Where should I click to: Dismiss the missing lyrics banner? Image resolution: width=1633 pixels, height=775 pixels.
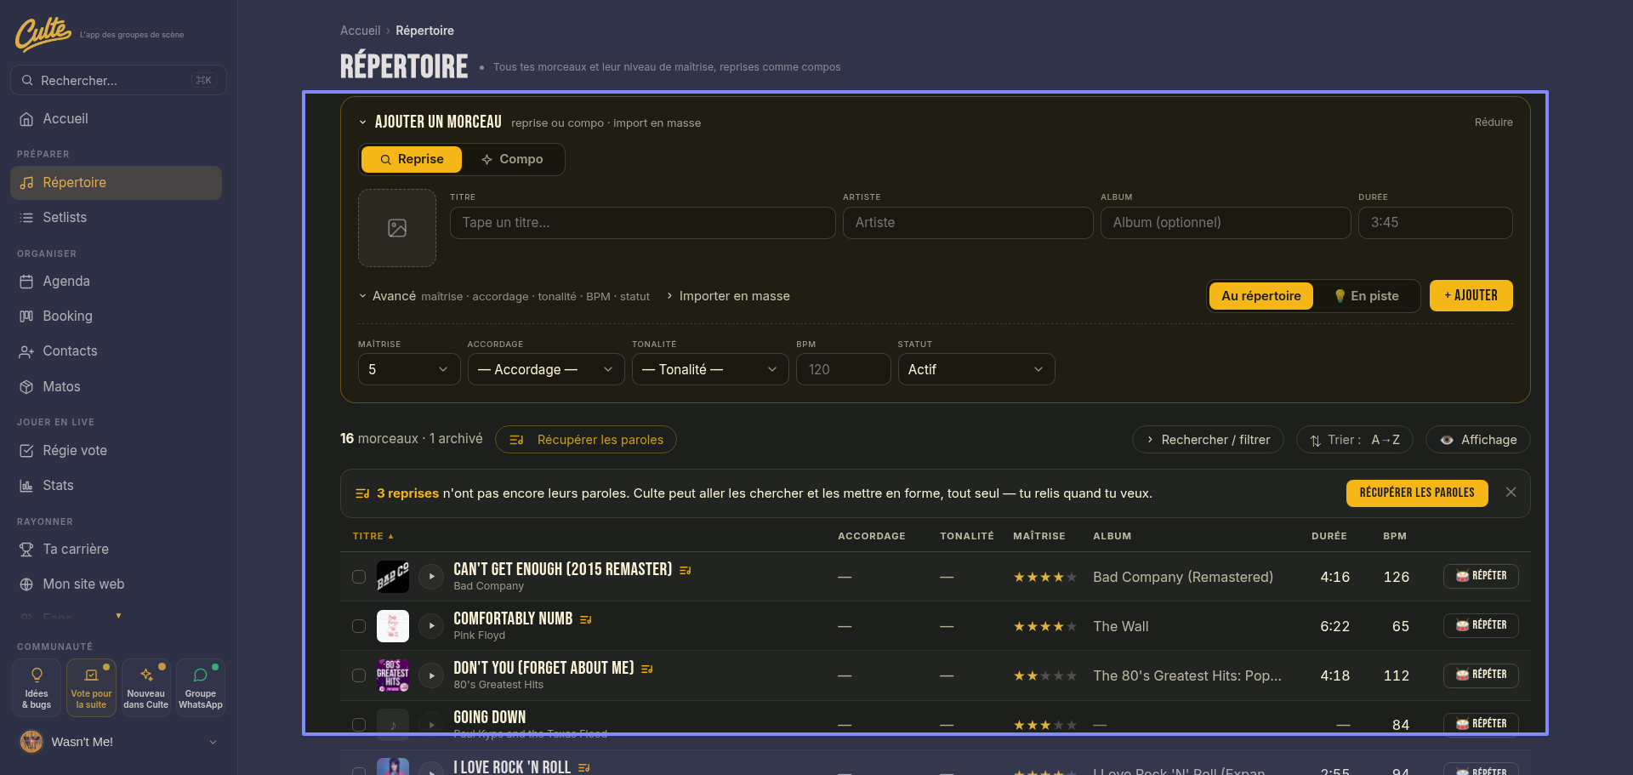(1511, 493)
